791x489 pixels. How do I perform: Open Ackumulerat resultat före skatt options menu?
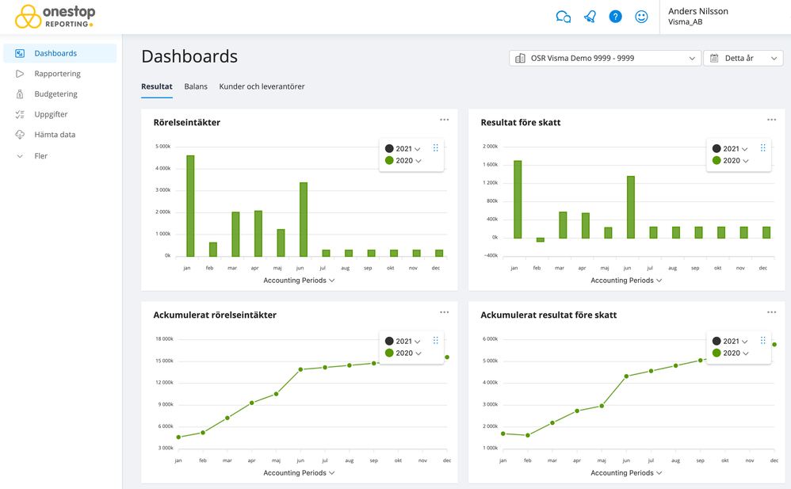click(771, 312)
